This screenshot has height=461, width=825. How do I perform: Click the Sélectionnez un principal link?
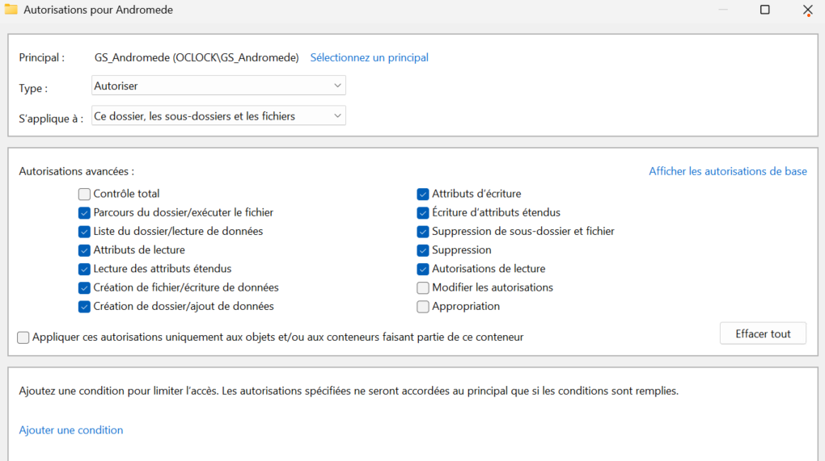click(369, 57)
